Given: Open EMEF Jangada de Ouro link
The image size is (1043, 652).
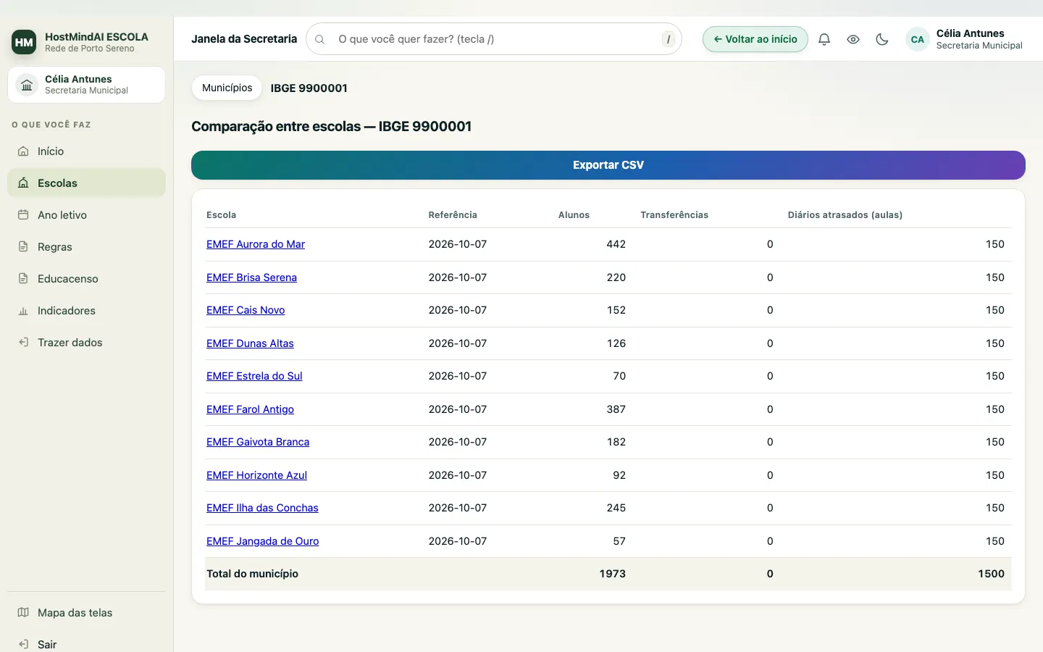Looking at the screenshot, I should pos(262,541).
